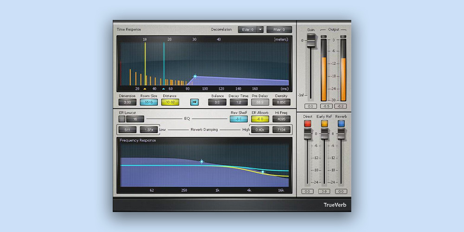Open the EVar decorrelation dropdown arrow
Image resolution: width=464 pixels, height=232 pixels.
[260, 30]
